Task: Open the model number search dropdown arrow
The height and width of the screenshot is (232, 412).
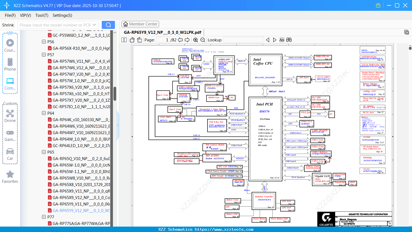Action: 94,25
